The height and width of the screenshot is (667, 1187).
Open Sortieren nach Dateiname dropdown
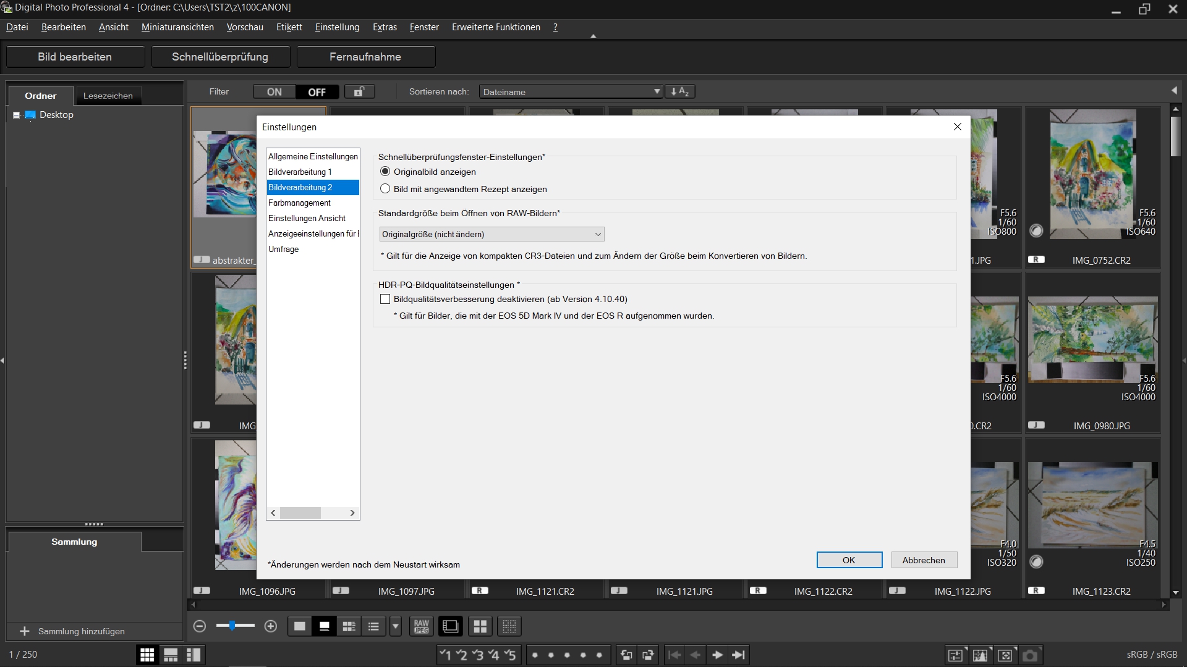[571, 91]
